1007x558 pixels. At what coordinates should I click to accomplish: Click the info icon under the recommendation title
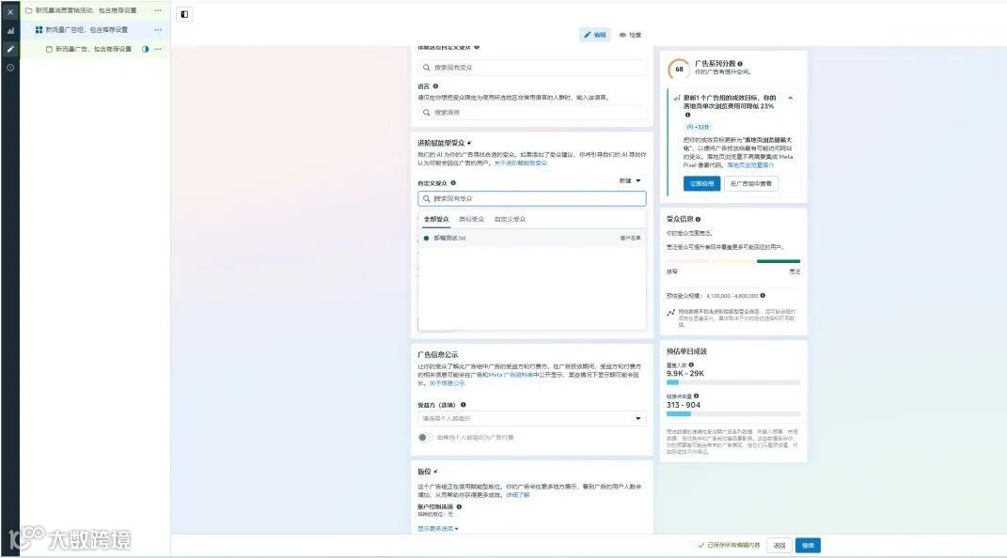click(x=687, y=115)
